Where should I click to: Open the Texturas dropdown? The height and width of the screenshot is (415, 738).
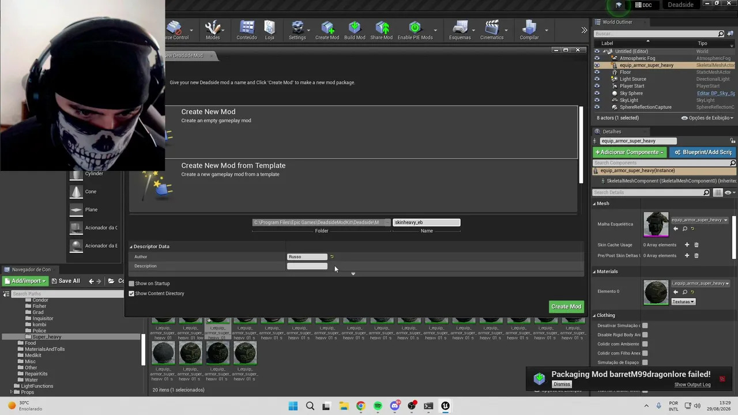[x=683, y=301]
